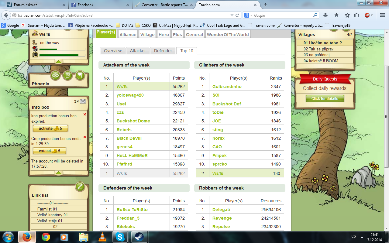
Task: Open the Info box envelope messages icon
Action: [x=83, y=101]
